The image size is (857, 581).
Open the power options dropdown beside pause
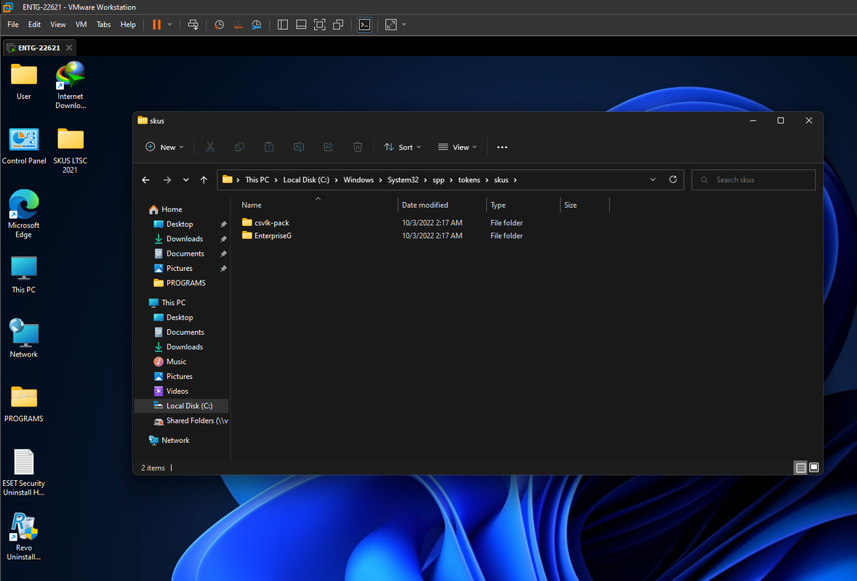pyautogui.click(x=170, y=25)
